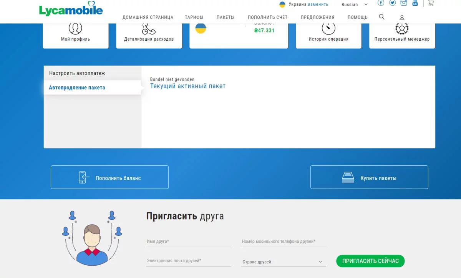Click the Имя друга input field
This screenshot has height=278, width=461.
click(189, 242)
